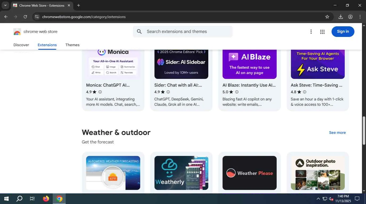Bookmark this page with the star icon

coord(327,17)
